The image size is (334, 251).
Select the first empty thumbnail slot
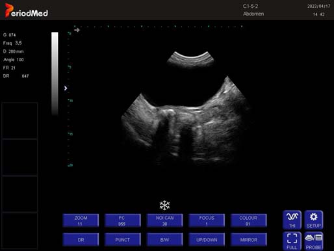tap(19, 120)
